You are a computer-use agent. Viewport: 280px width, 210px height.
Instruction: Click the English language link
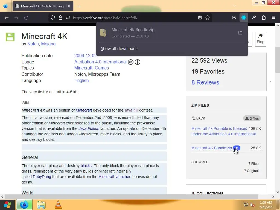pyautogui.click(x=81, y=81)
